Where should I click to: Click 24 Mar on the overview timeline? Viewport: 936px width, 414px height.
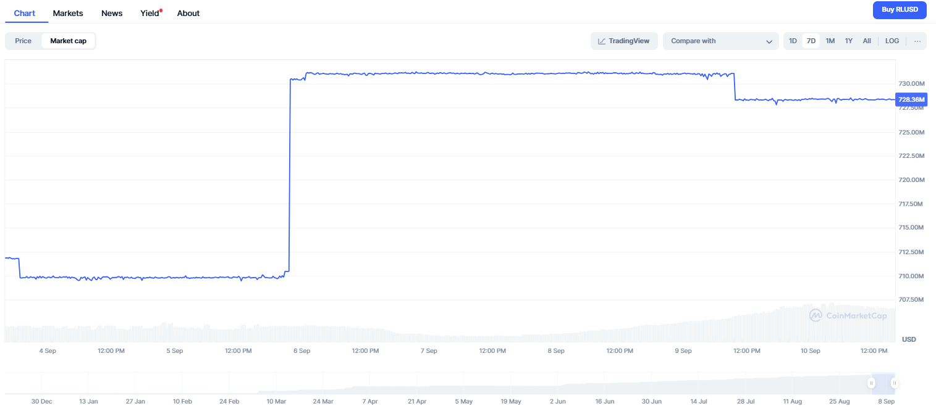coord(323,401)
